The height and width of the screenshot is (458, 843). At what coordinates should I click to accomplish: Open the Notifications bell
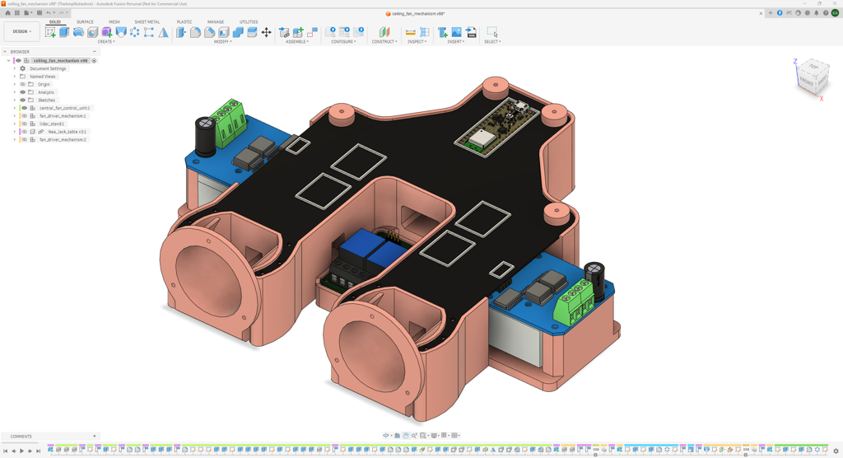pyautogui.click(x=816, y=13)
